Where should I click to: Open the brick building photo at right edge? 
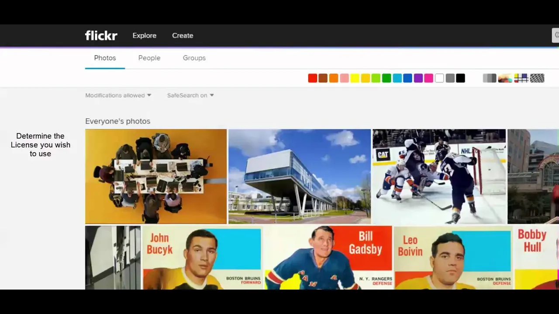click(533, 176)
